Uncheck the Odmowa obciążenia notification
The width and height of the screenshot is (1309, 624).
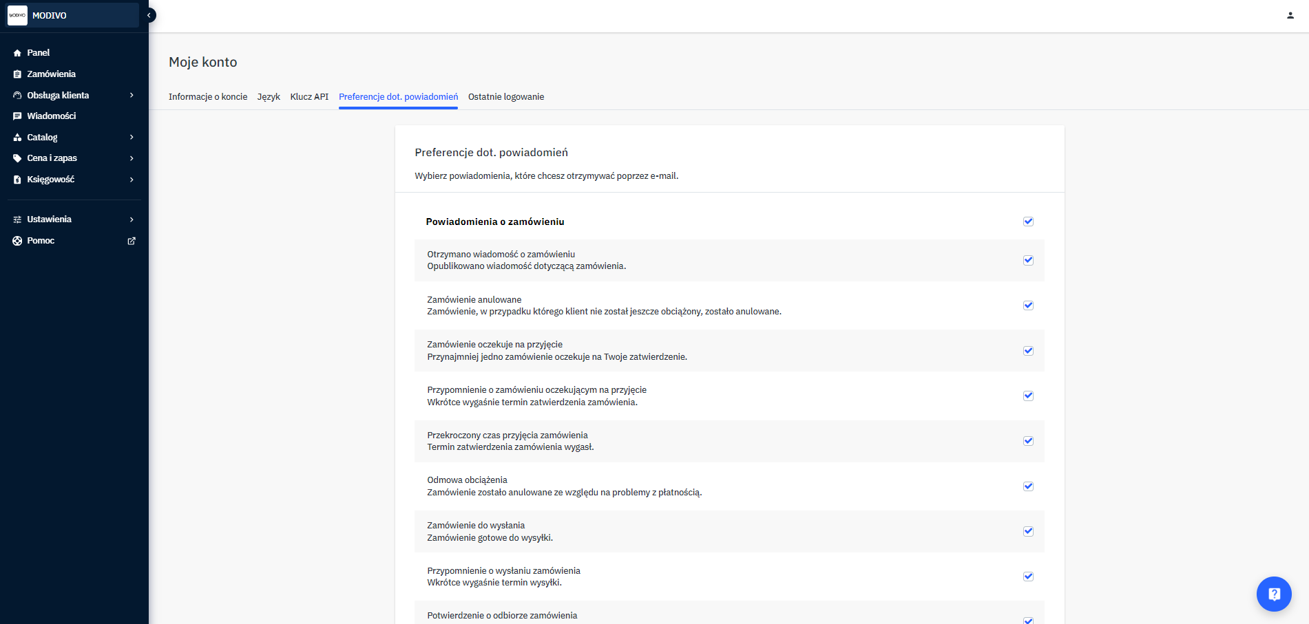pyautogui.click(x=1028, y=486)
